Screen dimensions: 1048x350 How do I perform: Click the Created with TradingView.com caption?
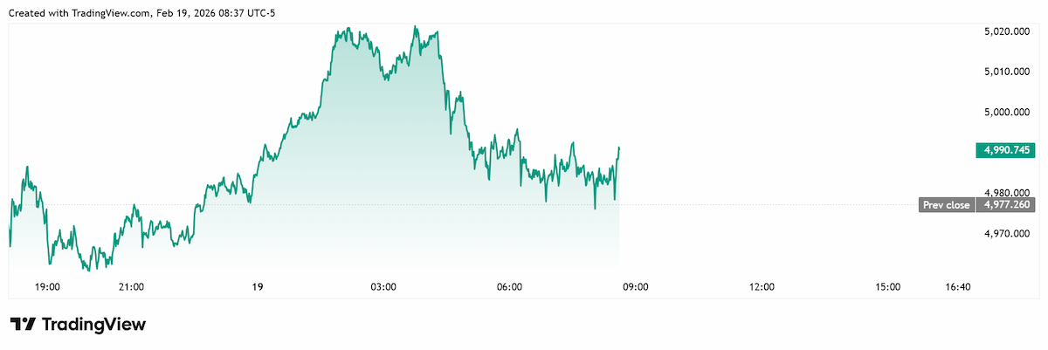[x=141, y=11]
